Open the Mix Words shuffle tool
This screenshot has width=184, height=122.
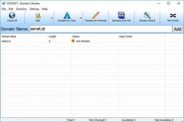[173, 18]
